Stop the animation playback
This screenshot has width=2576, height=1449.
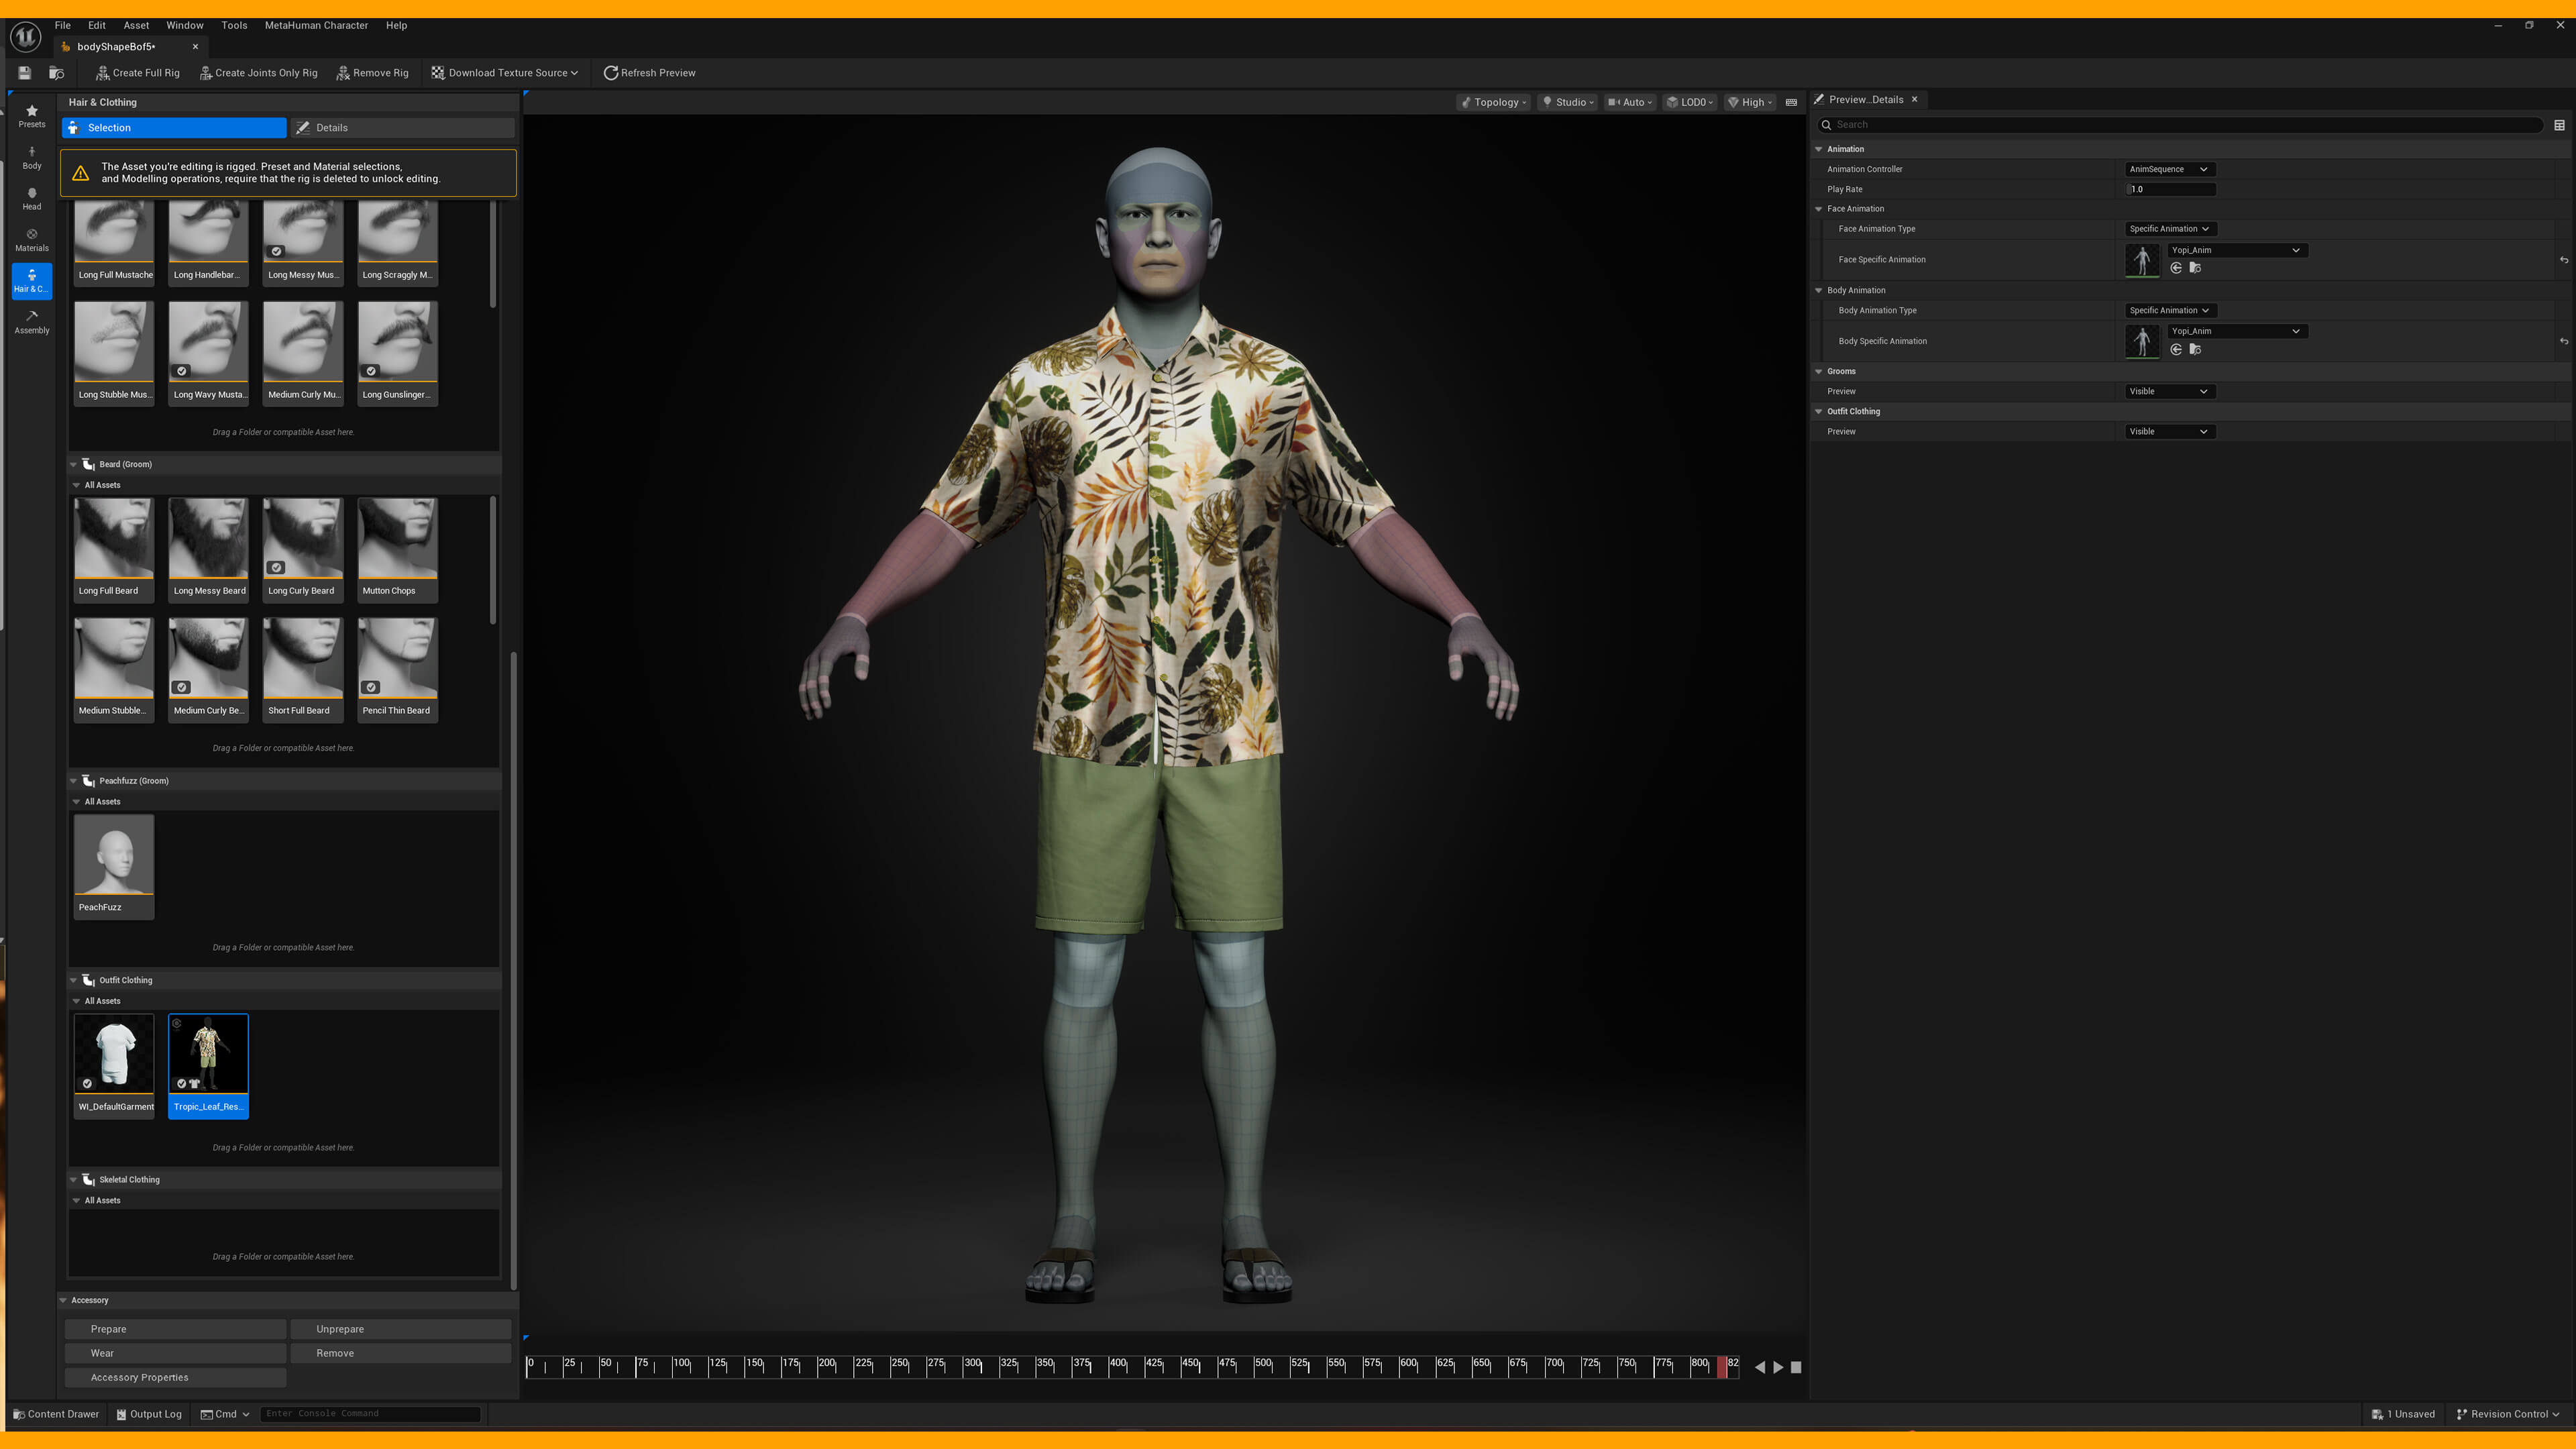tap(1796, 1367)
